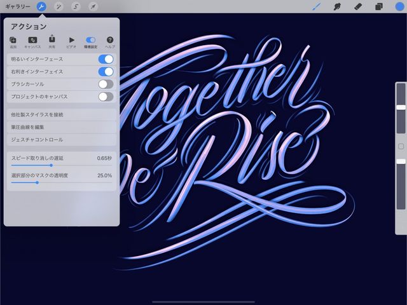
Task: Open the Adjustments magic wand tool
Action: pyautogui.click(x=59, y=6)
